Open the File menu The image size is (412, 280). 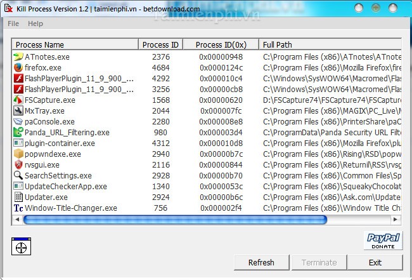[13, 23]
